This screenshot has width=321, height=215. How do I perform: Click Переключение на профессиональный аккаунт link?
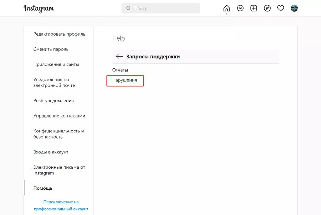coord(61,205)
